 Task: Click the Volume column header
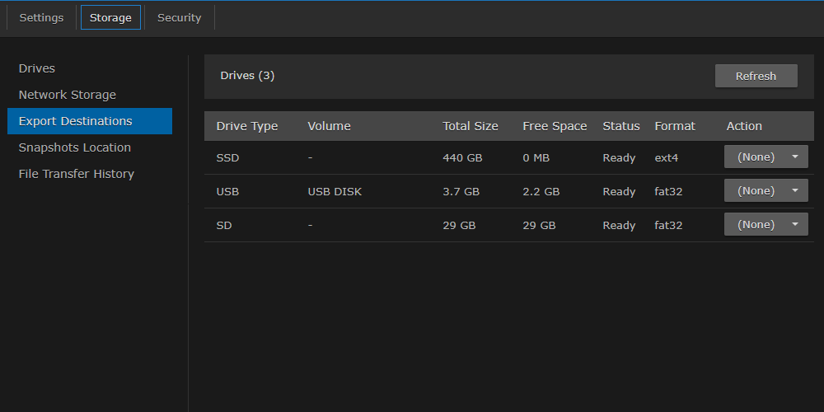329,126
